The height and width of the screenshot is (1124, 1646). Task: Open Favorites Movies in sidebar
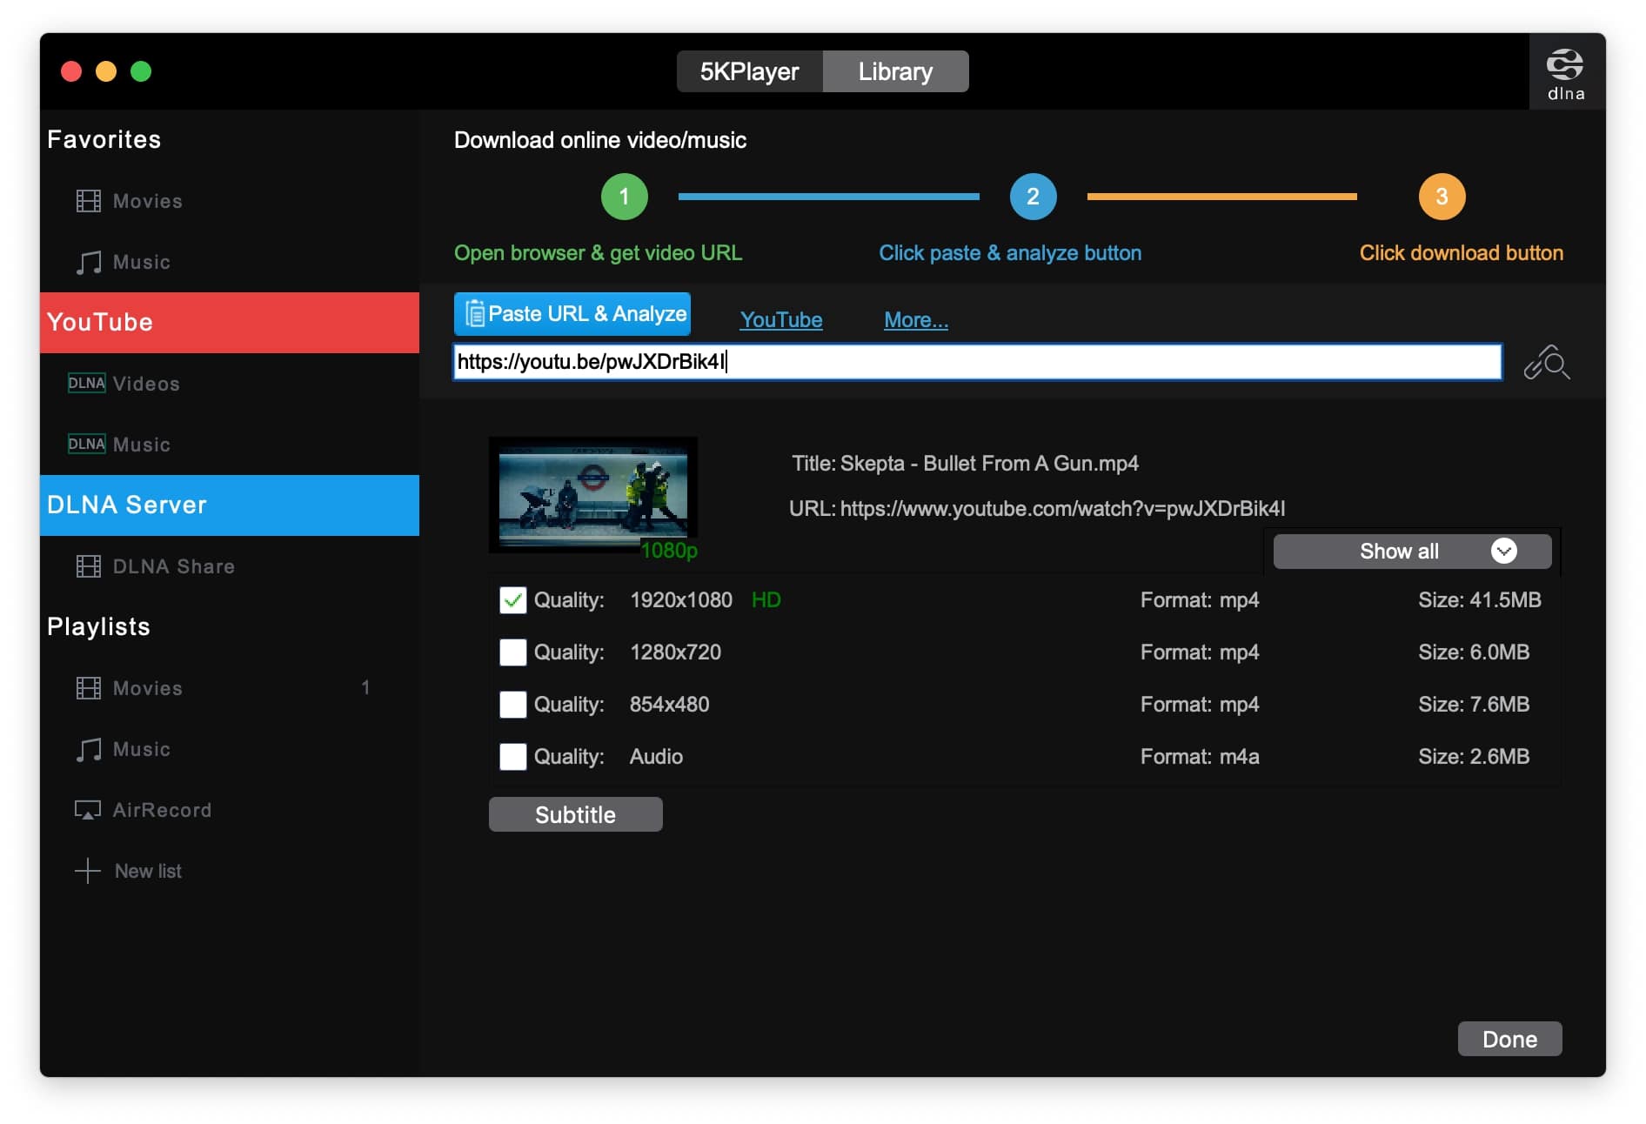click(x=230, y=201)
